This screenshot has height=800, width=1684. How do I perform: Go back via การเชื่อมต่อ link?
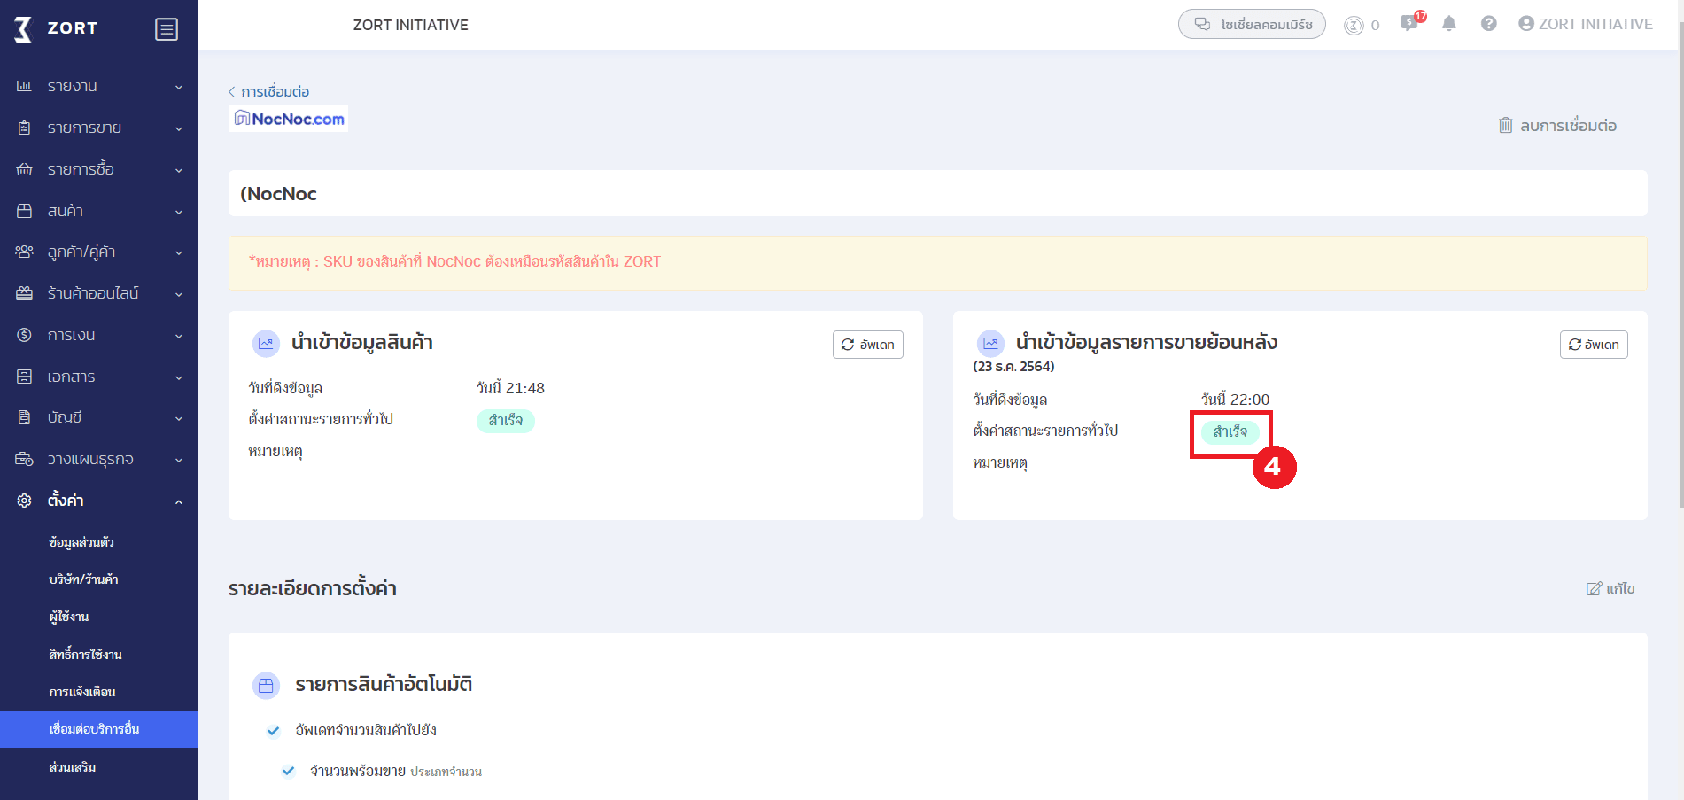point(269,91)
